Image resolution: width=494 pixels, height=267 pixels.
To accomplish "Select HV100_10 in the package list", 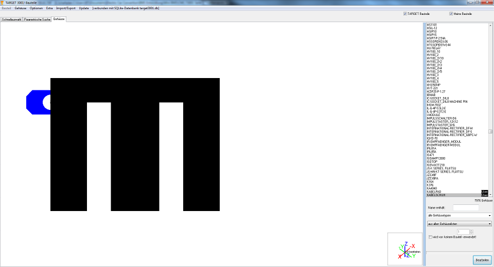I will coord(433,51).
